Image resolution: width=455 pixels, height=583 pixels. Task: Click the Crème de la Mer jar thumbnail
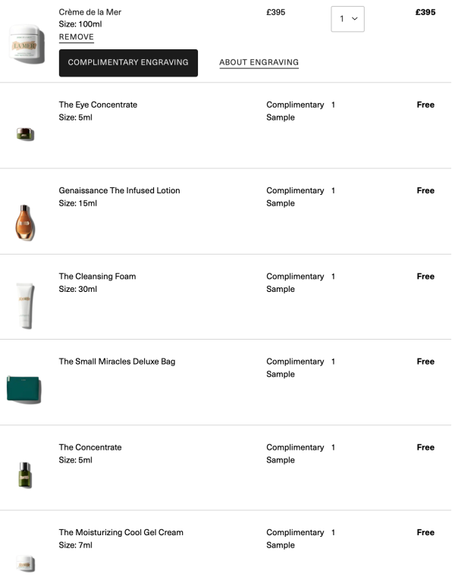click(27, 44)
